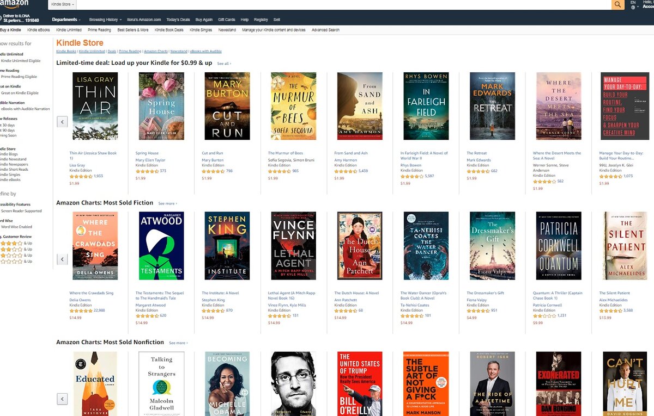Viewport: 654px width, 416px height.
Task: Click the star rating for Quantum: A Thriller
Action: 544,316
